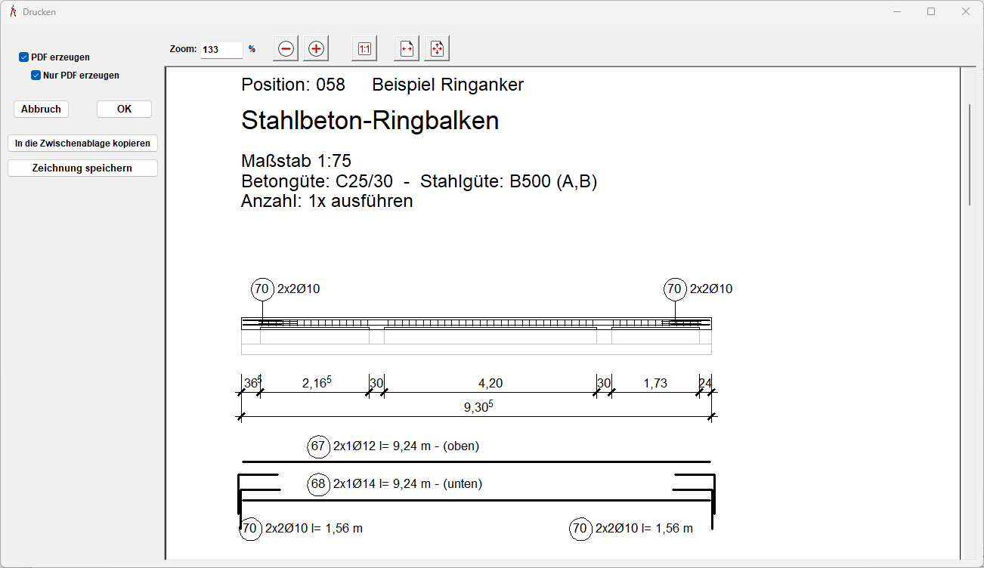The image size is (984, 568).
Task: Click 'In die Zwischenablage kopieren'
Action: pyautogui.click(x=82, y=144)
